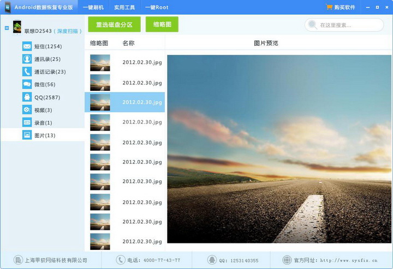The image size is (393, 269).
Task: Open the 一键刷机 tab
Action: 93,8
